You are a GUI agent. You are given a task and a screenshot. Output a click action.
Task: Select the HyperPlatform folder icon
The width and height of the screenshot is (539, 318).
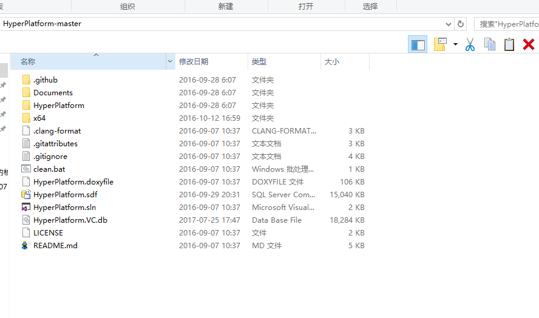point(26,105)
